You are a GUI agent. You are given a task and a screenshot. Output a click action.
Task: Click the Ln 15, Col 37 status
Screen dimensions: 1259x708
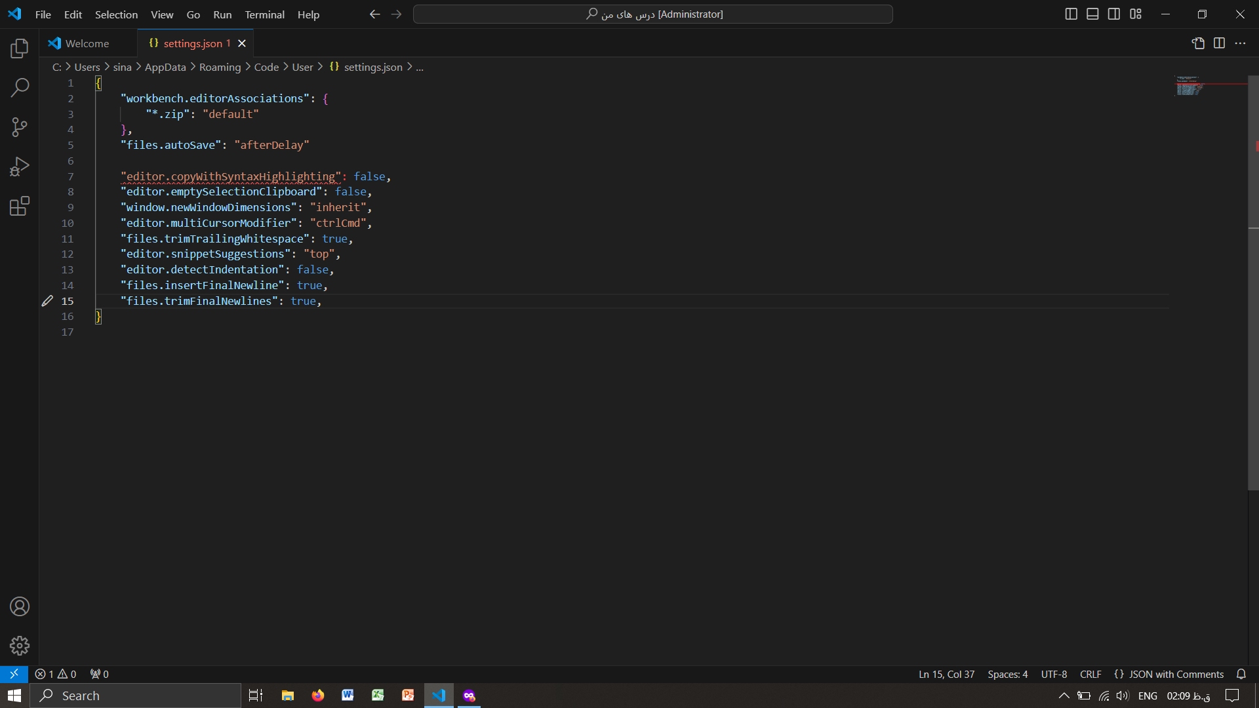pyautogui.click(x=946, y=674)
